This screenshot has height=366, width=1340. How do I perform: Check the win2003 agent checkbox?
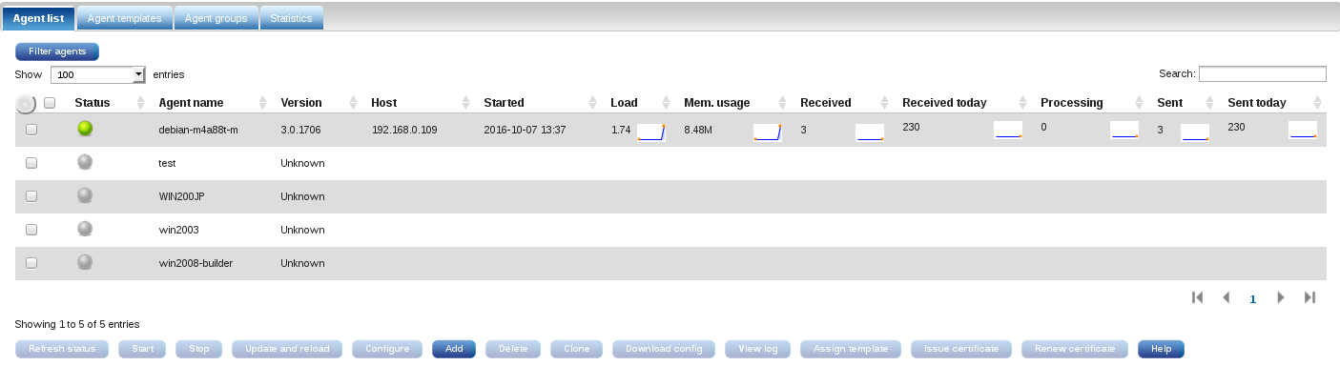point(31,230)
